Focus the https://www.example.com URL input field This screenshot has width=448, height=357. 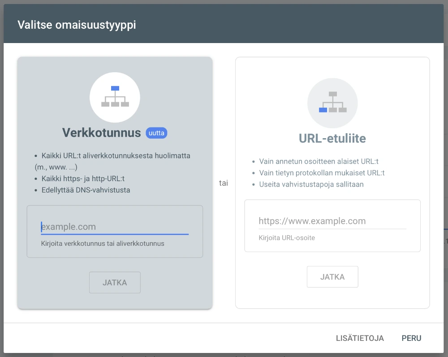click(332, 221)
